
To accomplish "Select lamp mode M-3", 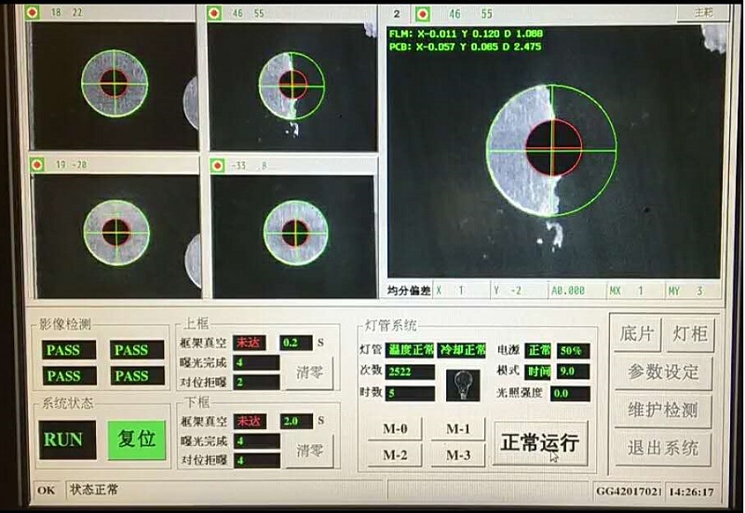I will [457, 455].
